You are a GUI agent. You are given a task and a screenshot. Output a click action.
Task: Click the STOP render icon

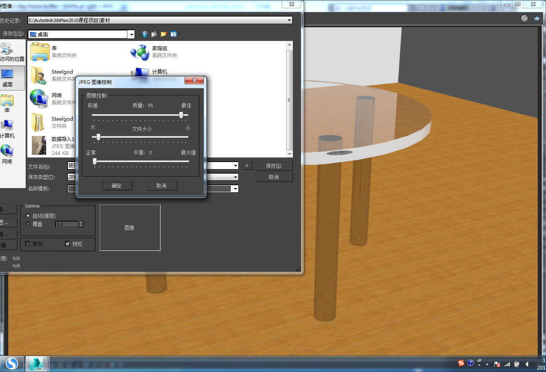click(524, 19)
